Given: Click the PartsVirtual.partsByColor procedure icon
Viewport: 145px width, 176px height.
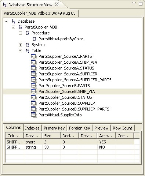Looking at the screenshot, I should coord(35,39).
